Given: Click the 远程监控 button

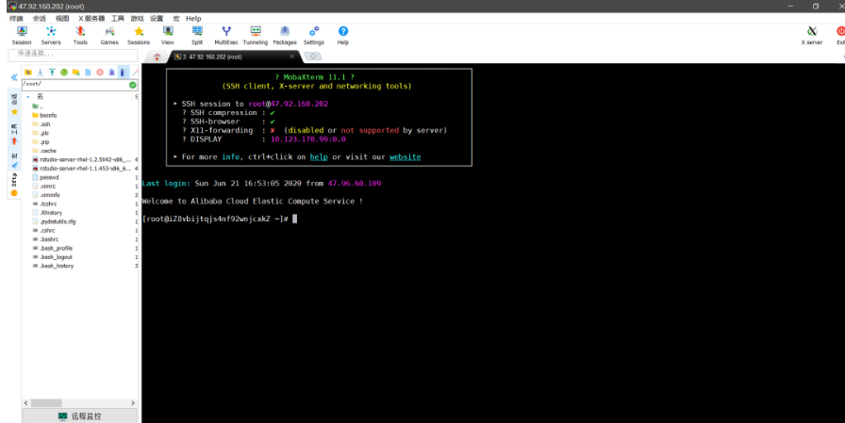Looking at the screenshot, I should (80, 415).
